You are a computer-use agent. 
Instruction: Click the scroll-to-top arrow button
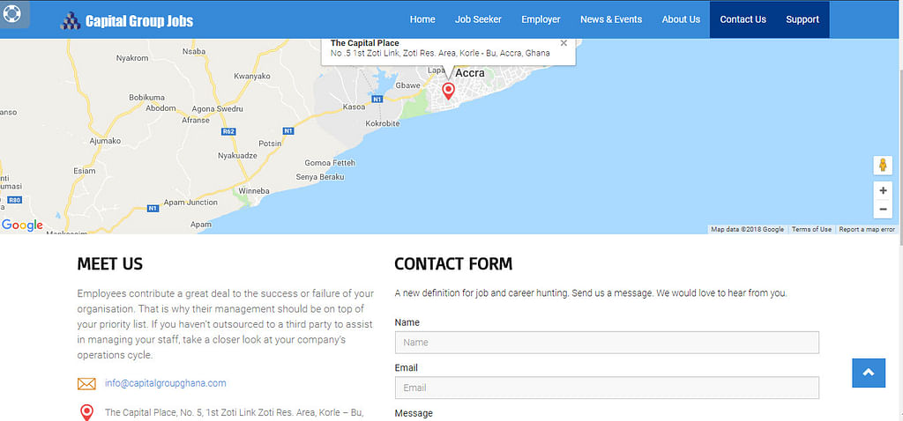pos(868,373)
